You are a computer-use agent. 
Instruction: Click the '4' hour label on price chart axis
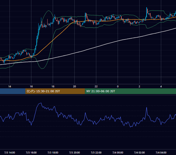[x=161, y=87]
